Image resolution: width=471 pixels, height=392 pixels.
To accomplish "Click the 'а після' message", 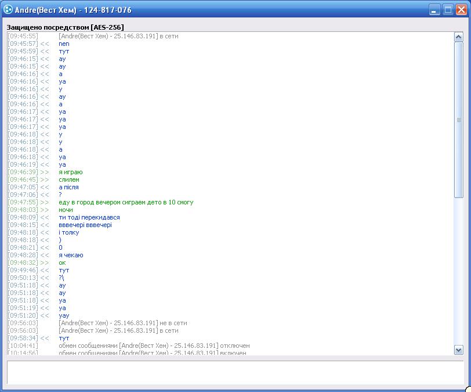I will pyautogui.click(x=68, y=187).
